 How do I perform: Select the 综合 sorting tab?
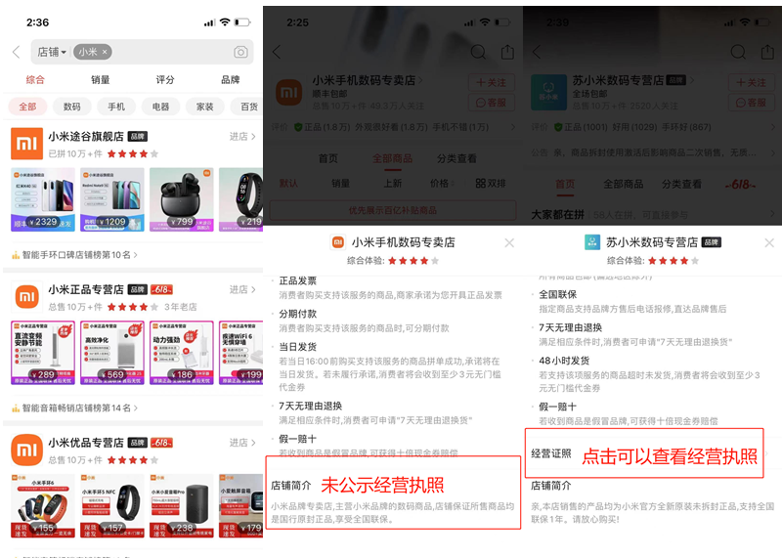(35, 80)
